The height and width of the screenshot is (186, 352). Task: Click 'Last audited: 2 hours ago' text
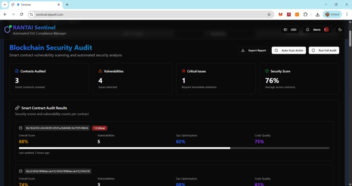tap(34, 153)
